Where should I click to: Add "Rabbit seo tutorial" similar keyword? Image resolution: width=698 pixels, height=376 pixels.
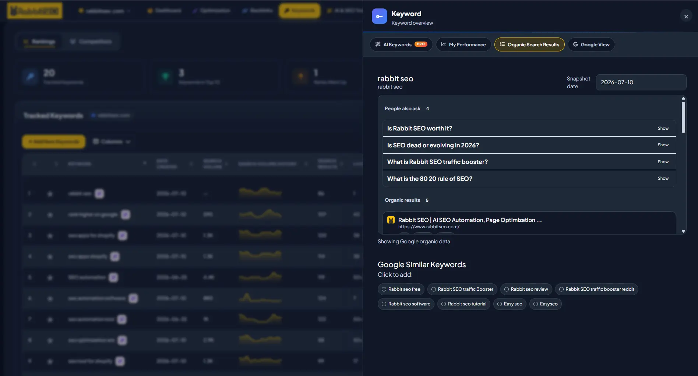click(x=464, y=304)
